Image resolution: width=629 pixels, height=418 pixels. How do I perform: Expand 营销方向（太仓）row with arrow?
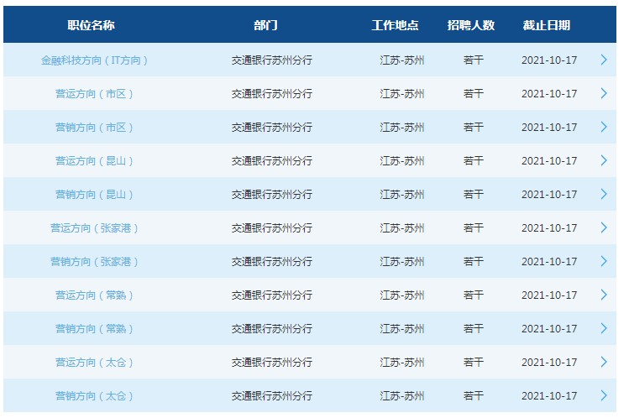pos(603,396)
